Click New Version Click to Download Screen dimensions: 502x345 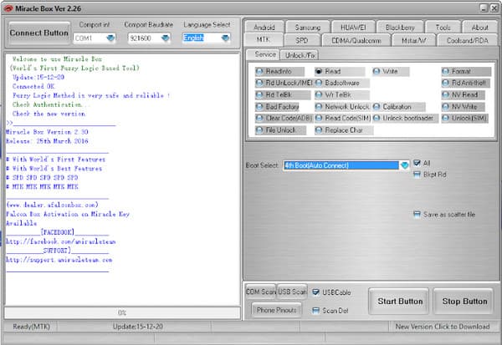[443, 327]
